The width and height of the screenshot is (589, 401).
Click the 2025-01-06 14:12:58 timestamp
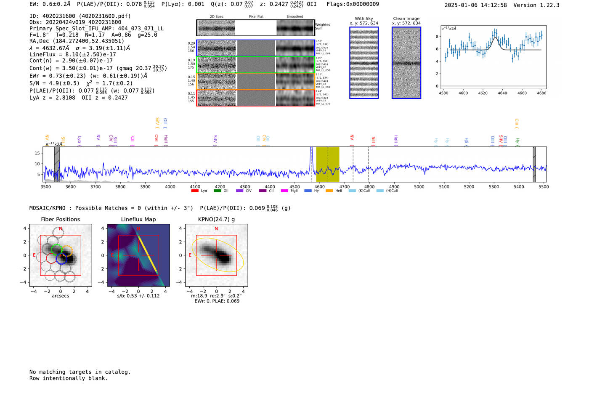(475, 5)
